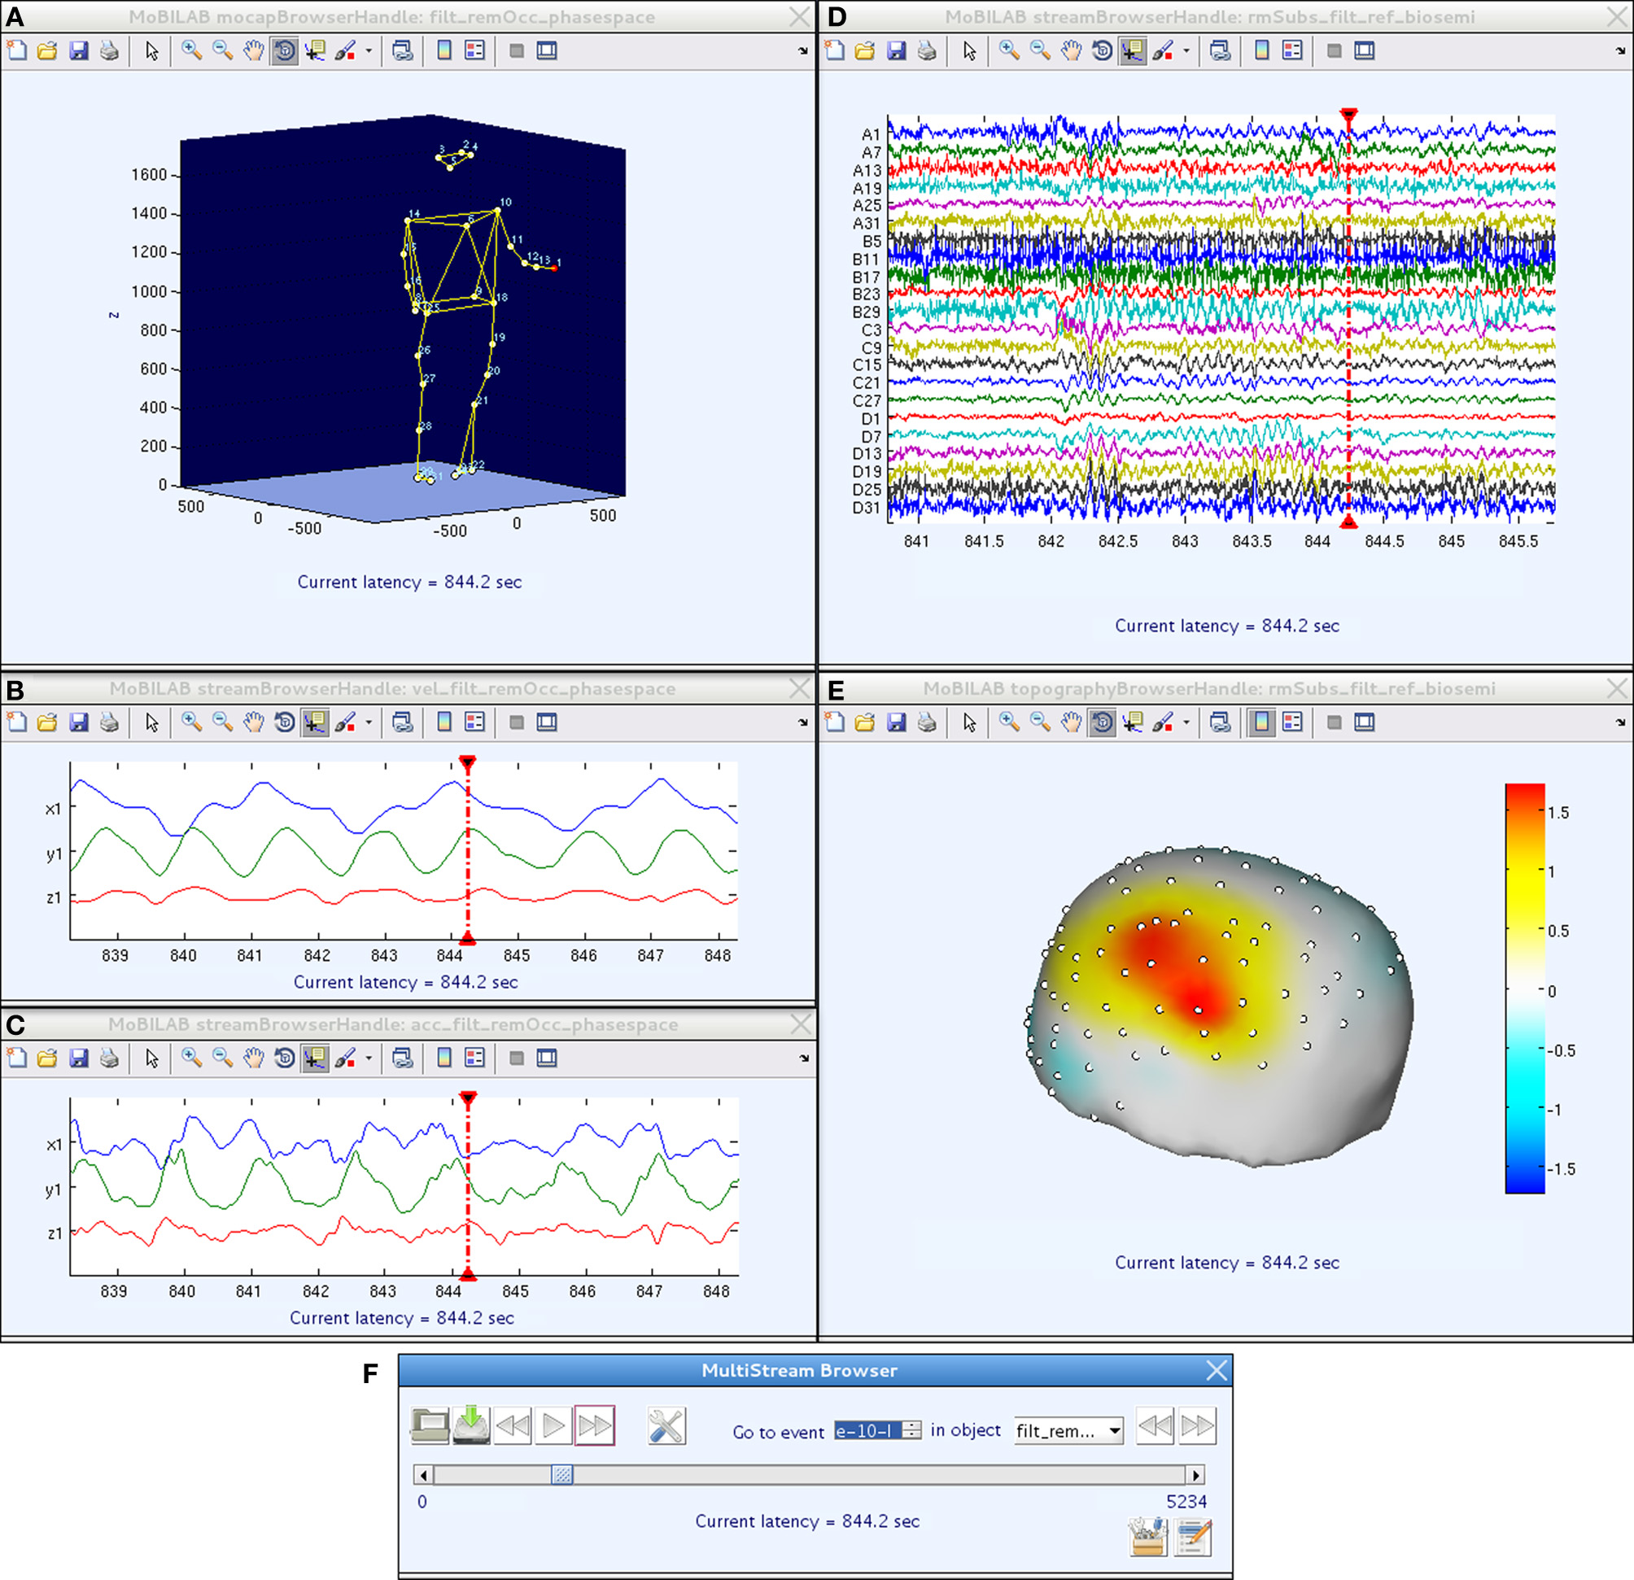
Task: Click Link Plot icon in velocity window B
Action: point(404,722)
